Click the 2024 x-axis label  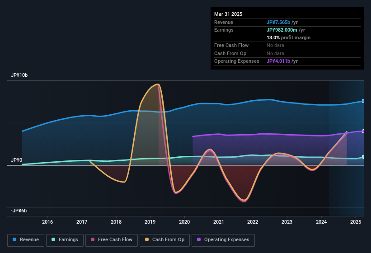point(321,222)
